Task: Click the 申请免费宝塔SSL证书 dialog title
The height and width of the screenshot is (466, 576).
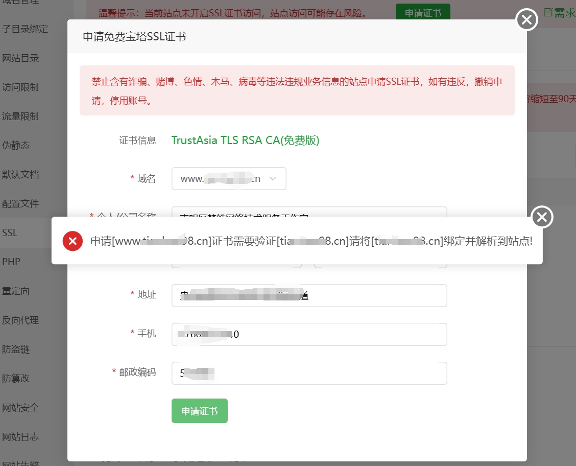Action: point(134,37)
